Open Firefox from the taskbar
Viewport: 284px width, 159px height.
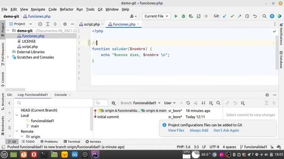pos(24,155)
